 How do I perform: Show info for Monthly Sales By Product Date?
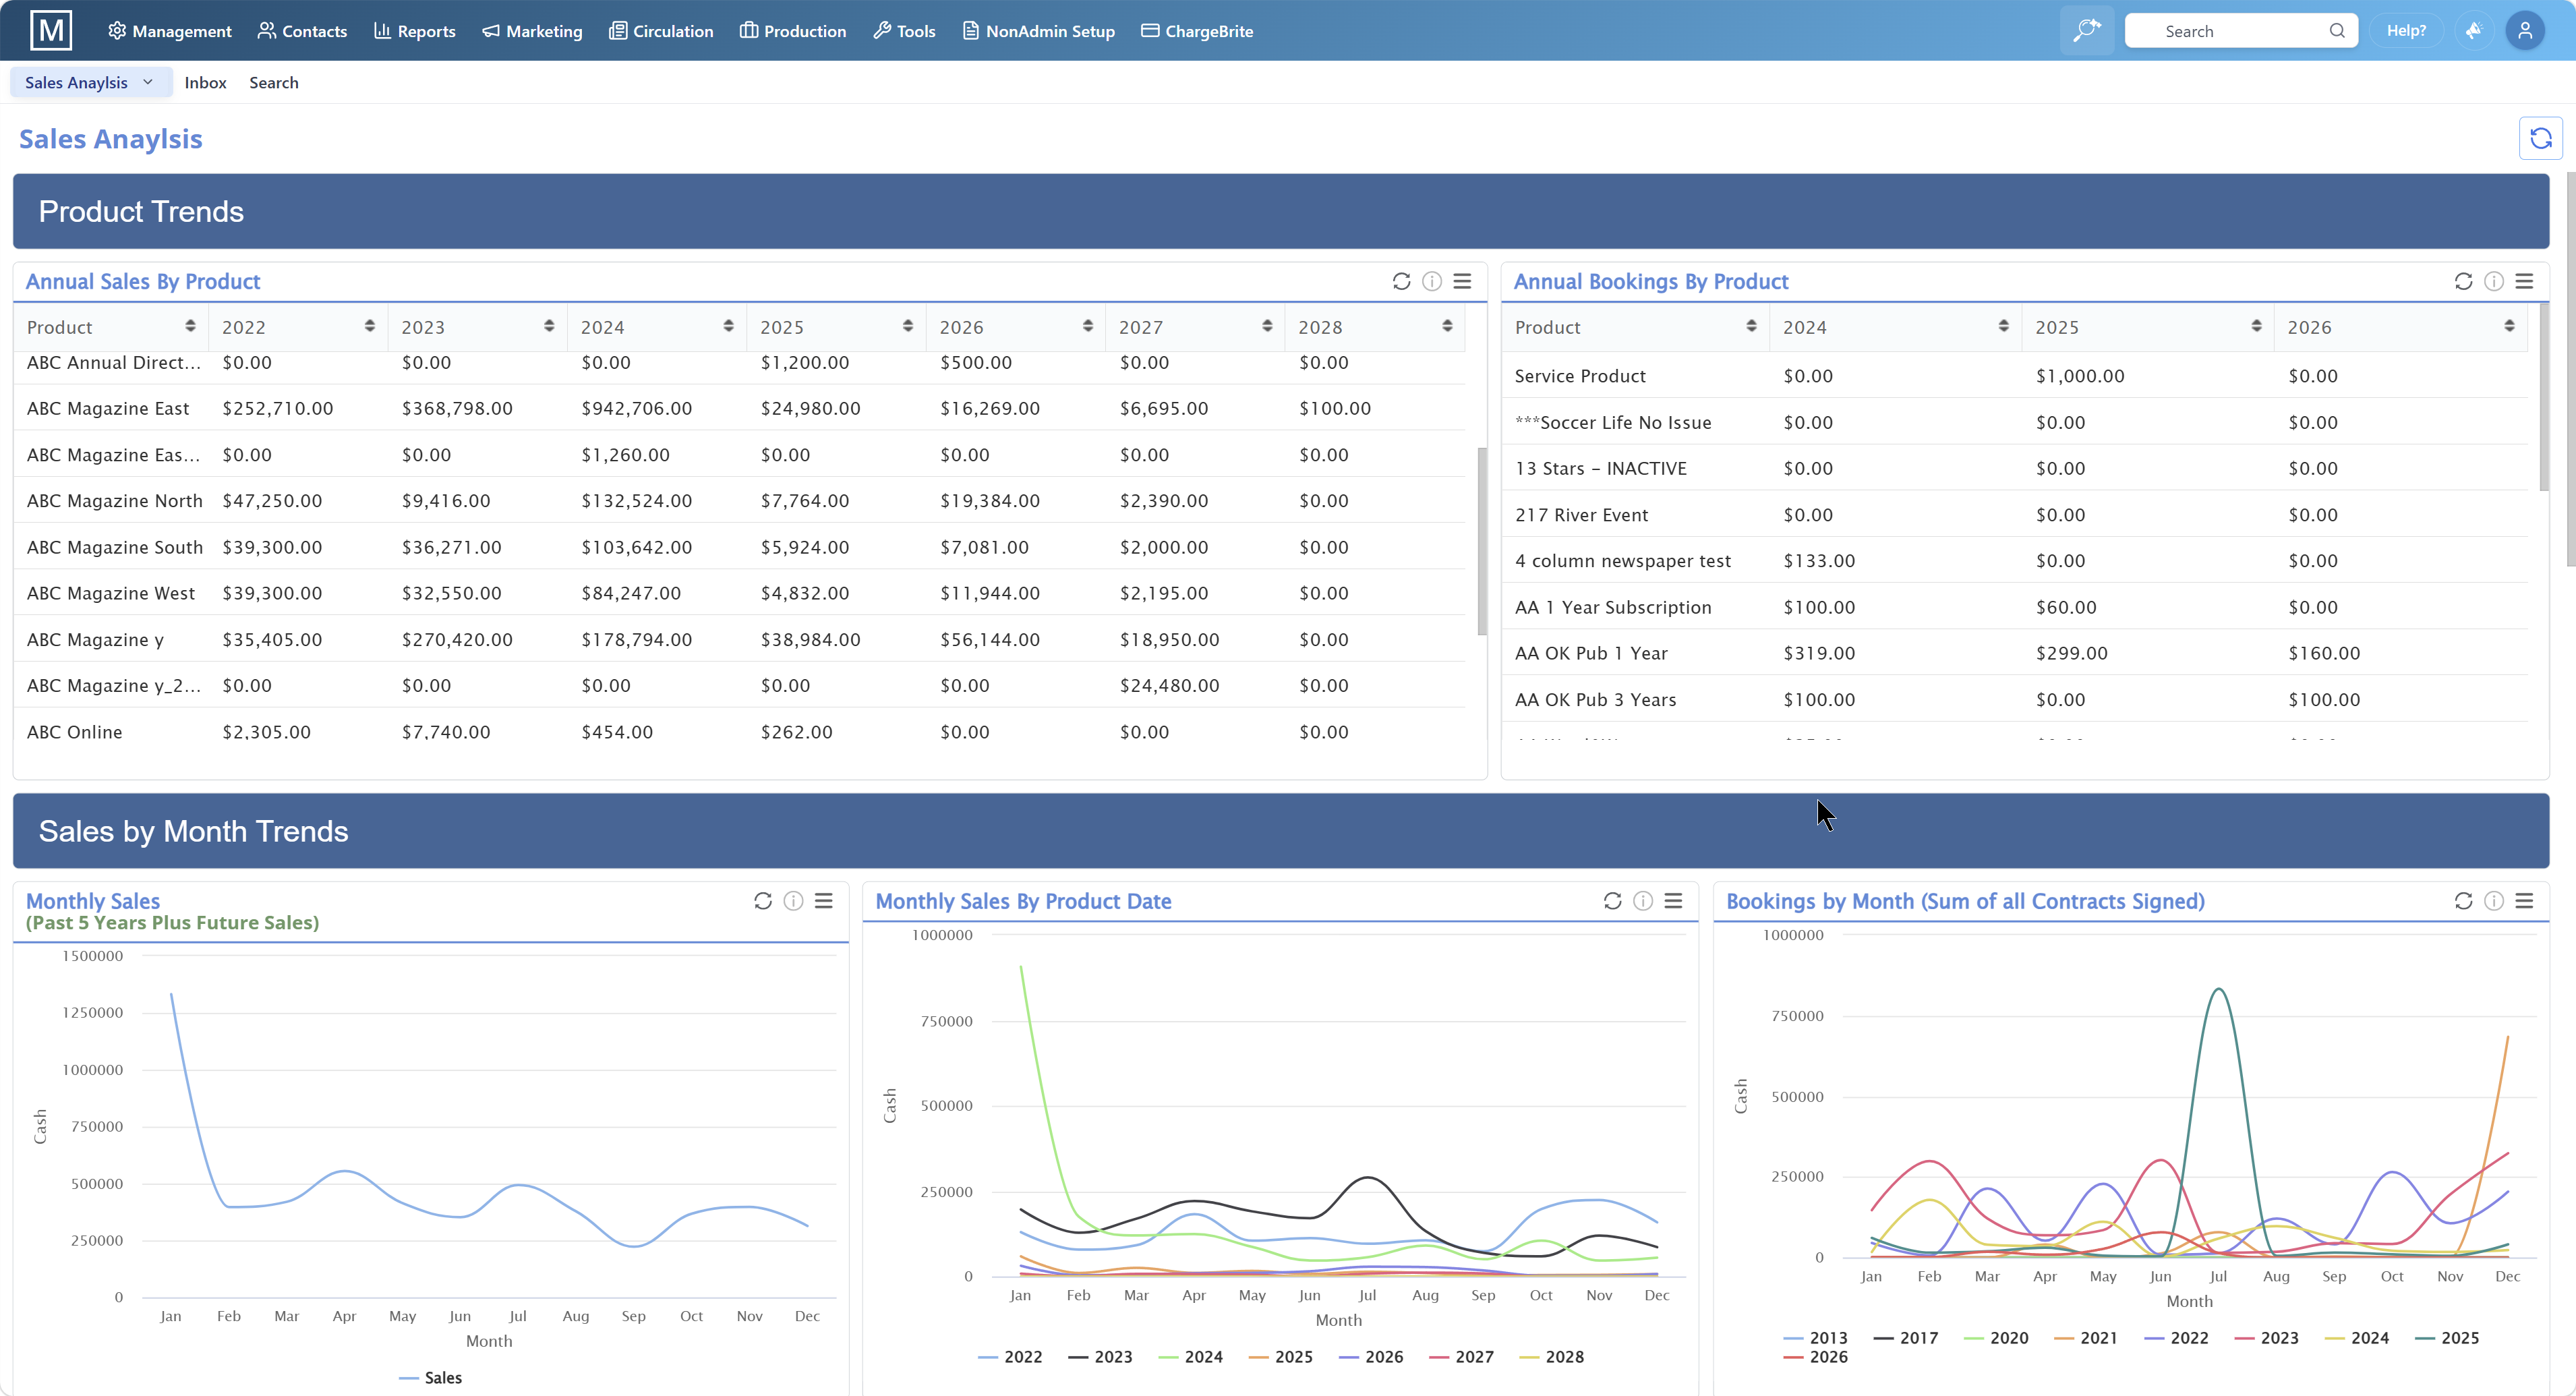(1643, 901)
